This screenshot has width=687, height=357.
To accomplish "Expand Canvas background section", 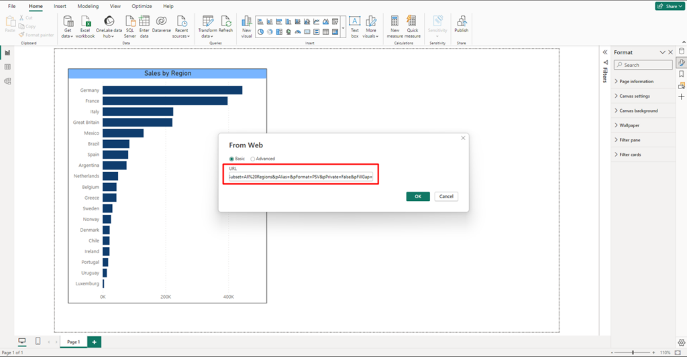I will click(643, 111).
